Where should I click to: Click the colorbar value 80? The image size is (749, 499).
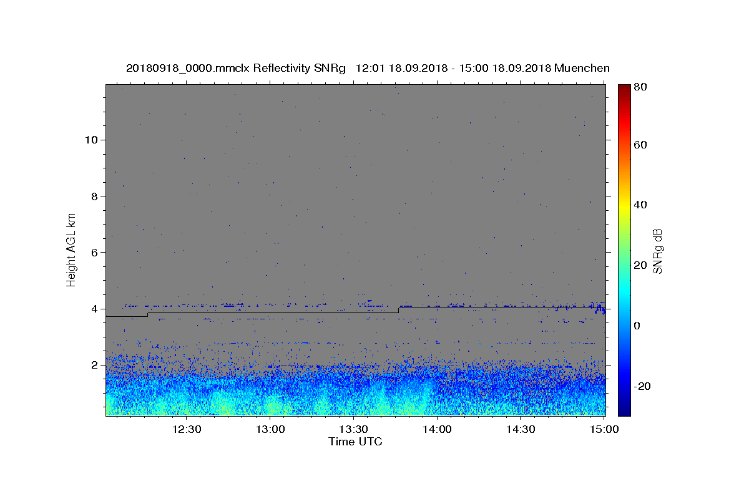click(x=641, y=87)
